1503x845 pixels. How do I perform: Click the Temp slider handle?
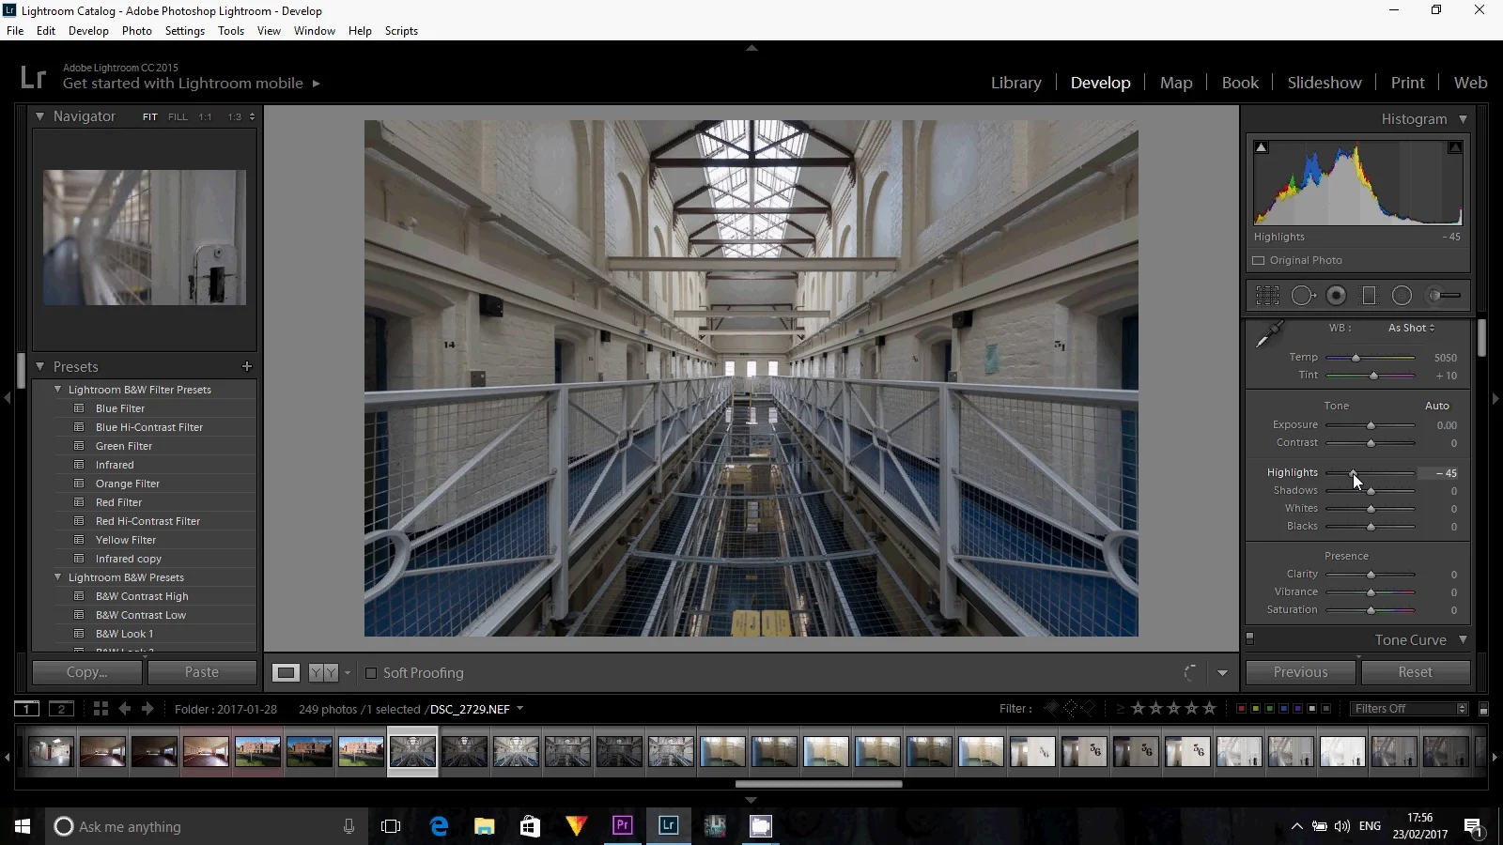click(x=1356, y=358)
